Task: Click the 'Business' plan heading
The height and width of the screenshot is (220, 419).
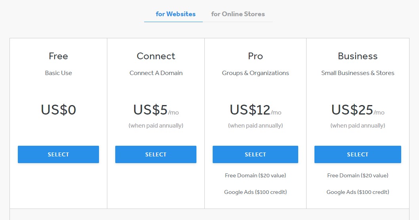Action: pyautogui.click(x=358, y=56)
